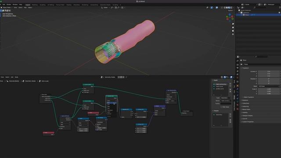
Task: Expand the Custom Properties panel
Action: coord(248,122)
